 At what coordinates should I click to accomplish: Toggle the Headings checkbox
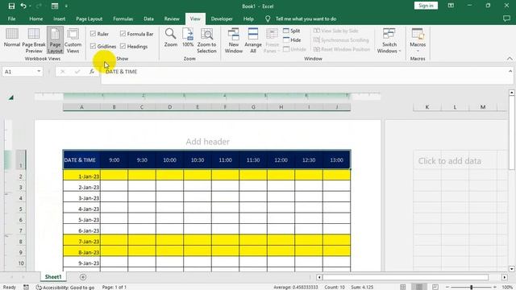(x=123, y=47)
